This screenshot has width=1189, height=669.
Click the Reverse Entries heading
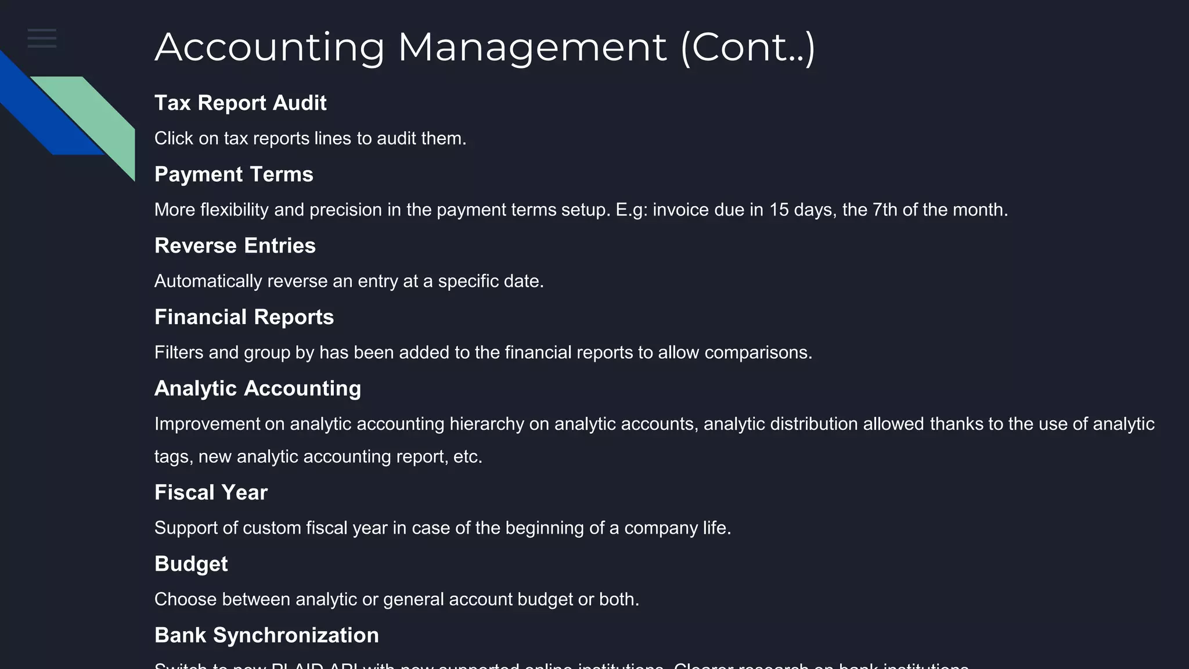pos(235,246)
